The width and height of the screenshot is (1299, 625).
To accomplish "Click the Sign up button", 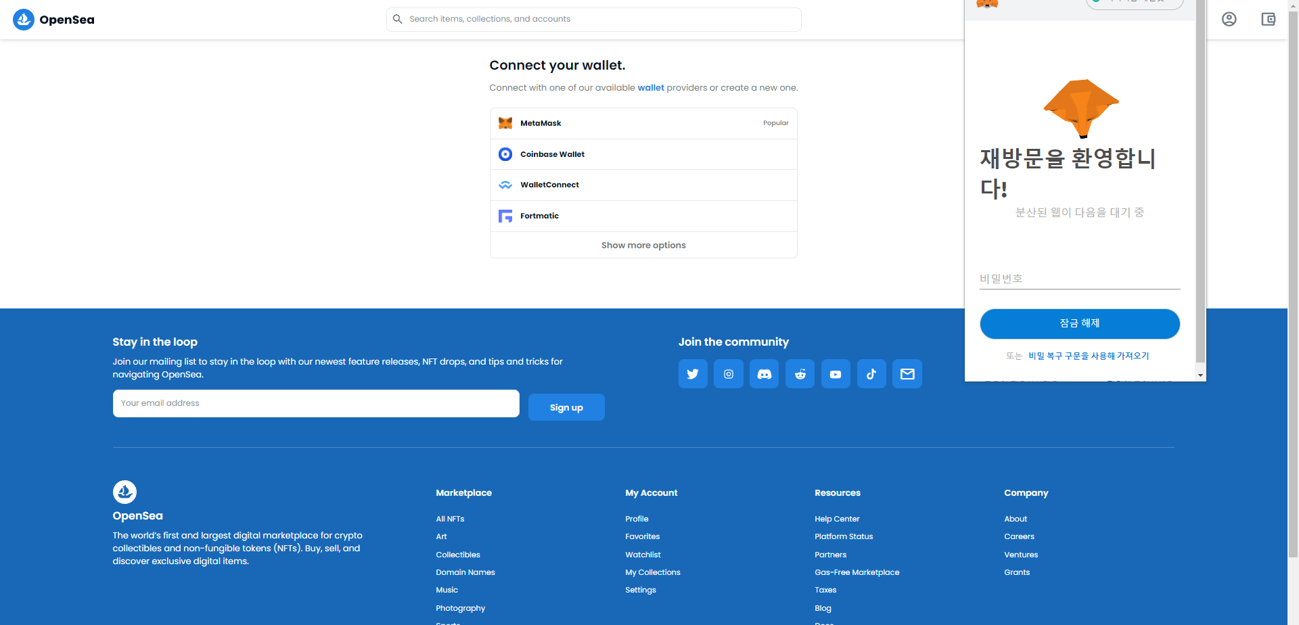I will [566, 407].
